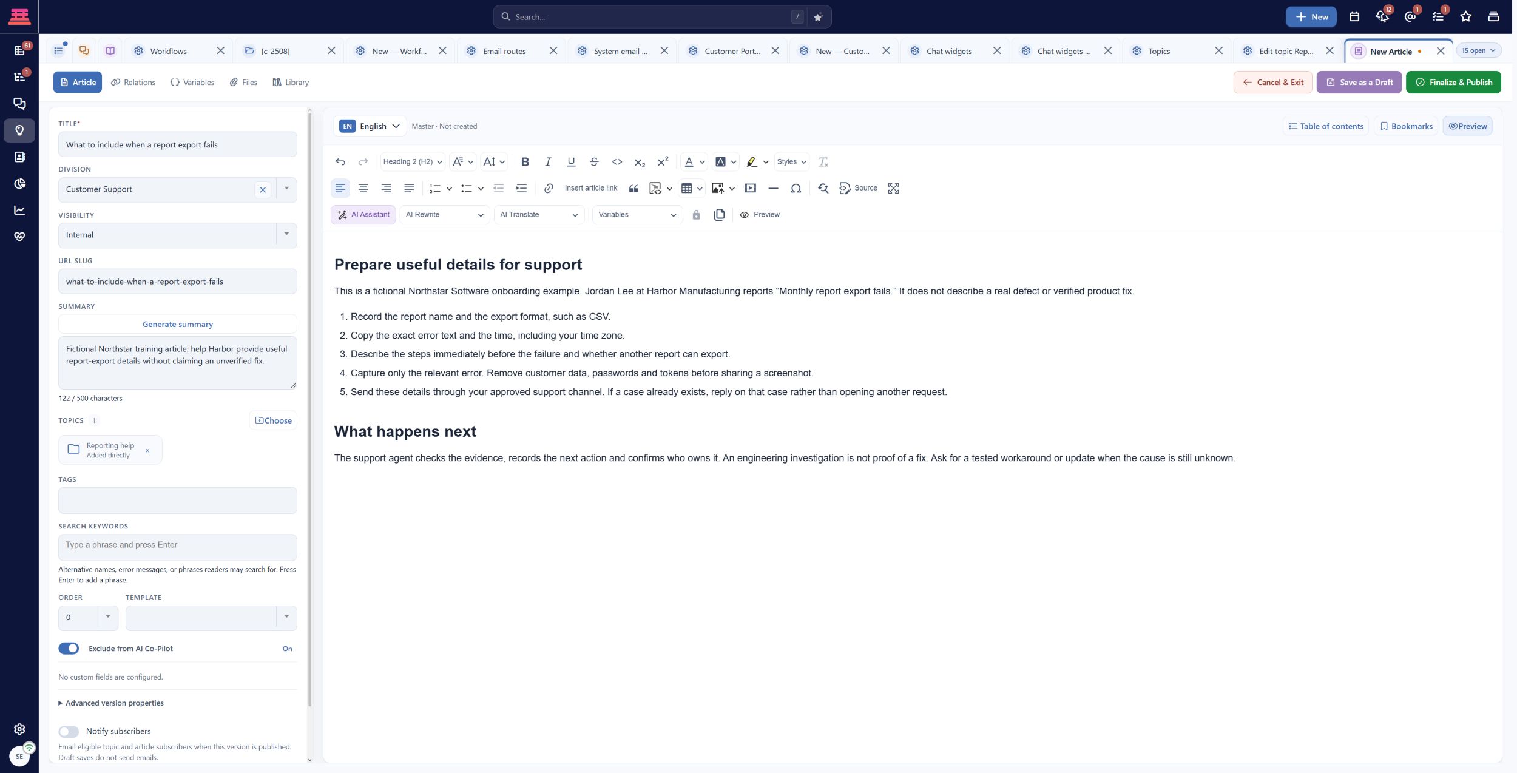Screen dimensions: 1517x773
Task: Apply italic formatting
Action: coord(548,162)
